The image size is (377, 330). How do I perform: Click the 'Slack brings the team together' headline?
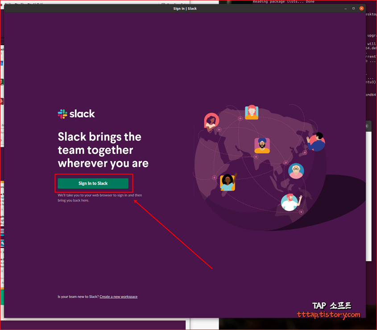103,150
